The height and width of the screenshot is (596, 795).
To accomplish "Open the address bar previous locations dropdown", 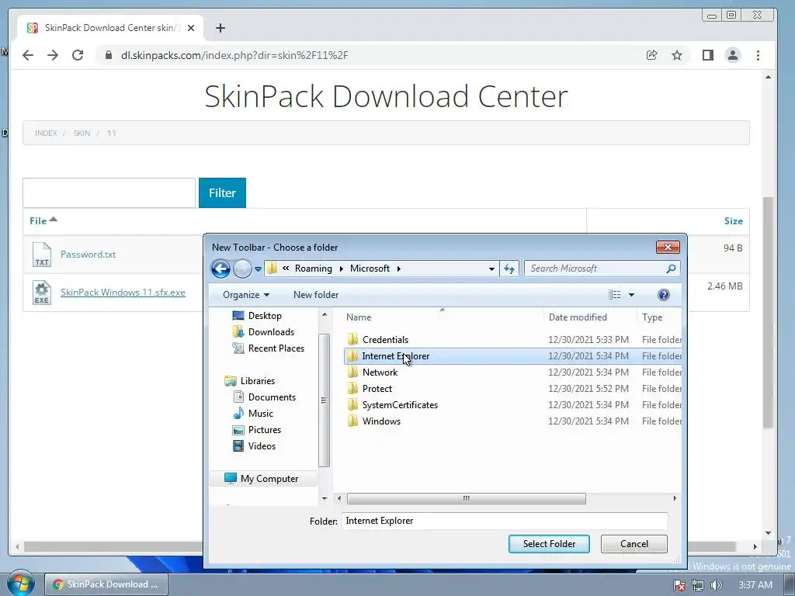I will tap(491, 269).
